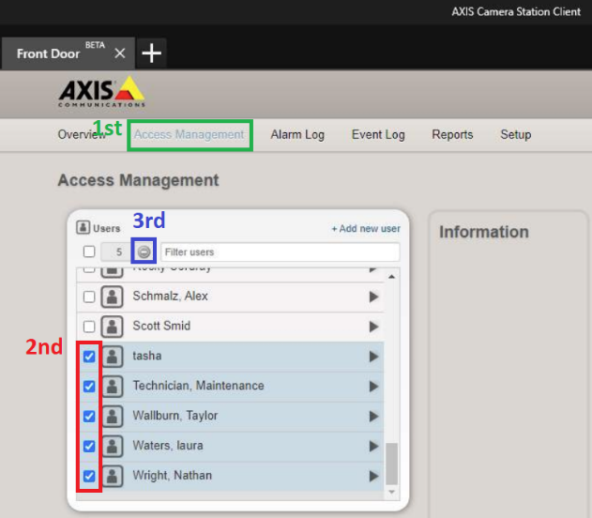Click the selected users count 5
The width and height of the screenshot is (592, 518).
(x=117, y=251)
